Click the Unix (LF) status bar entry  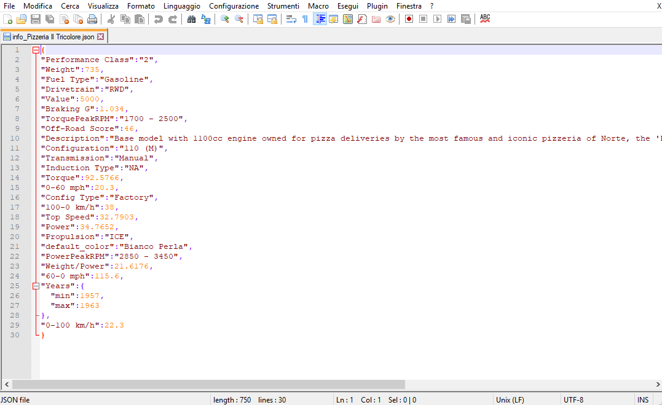[x=510, y=400]
